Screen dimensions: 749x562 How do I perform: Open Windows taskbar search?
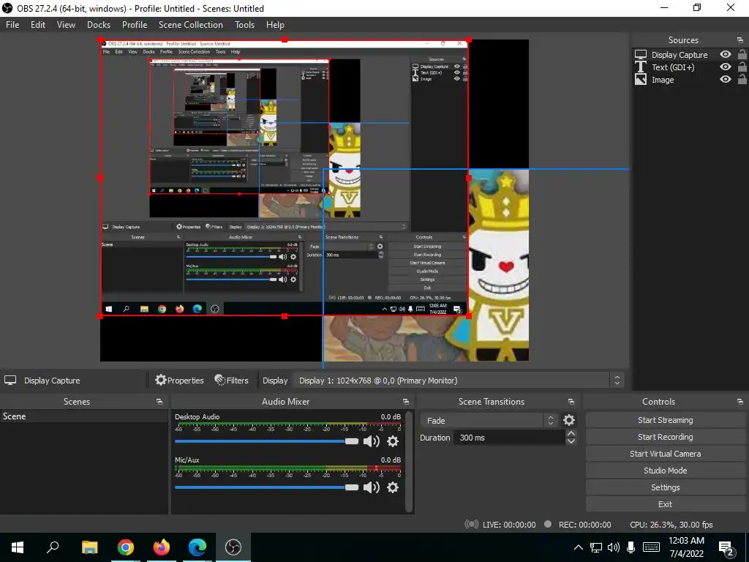53,547
